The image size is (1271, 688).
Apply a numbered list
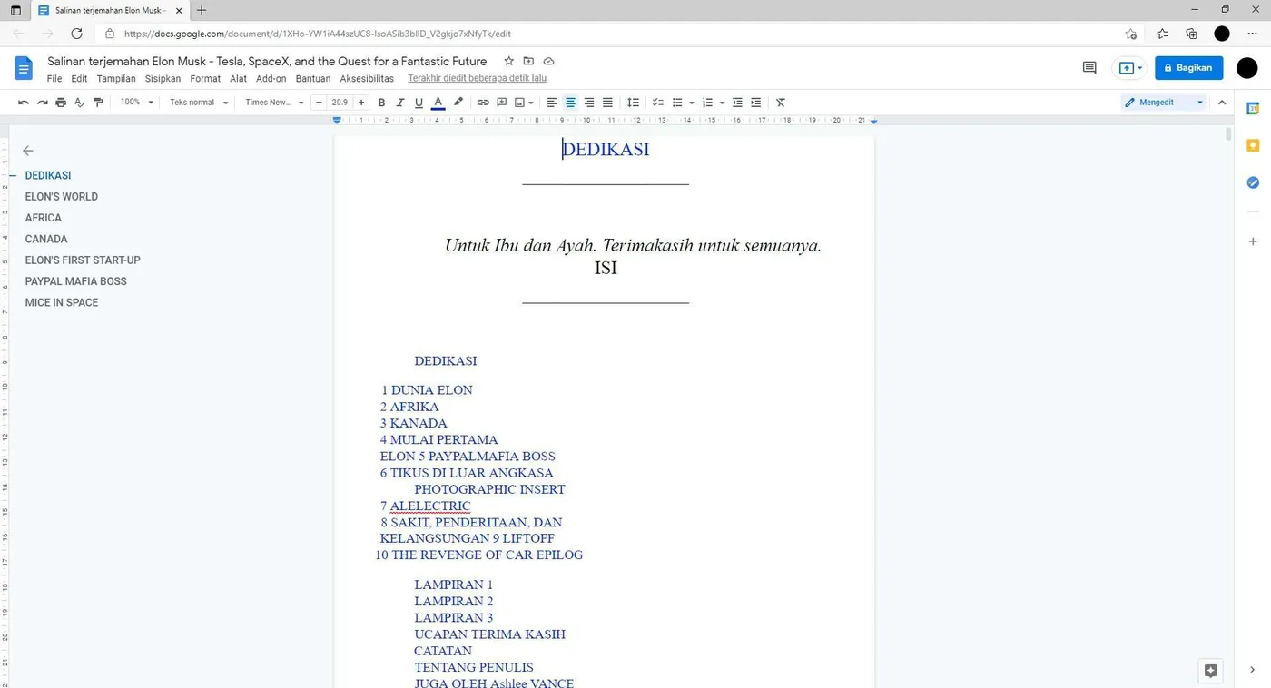(x=708, y=103)
